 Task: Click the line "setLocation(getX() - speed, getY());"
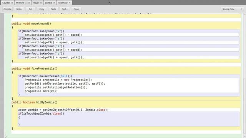(x=54, y=43)
